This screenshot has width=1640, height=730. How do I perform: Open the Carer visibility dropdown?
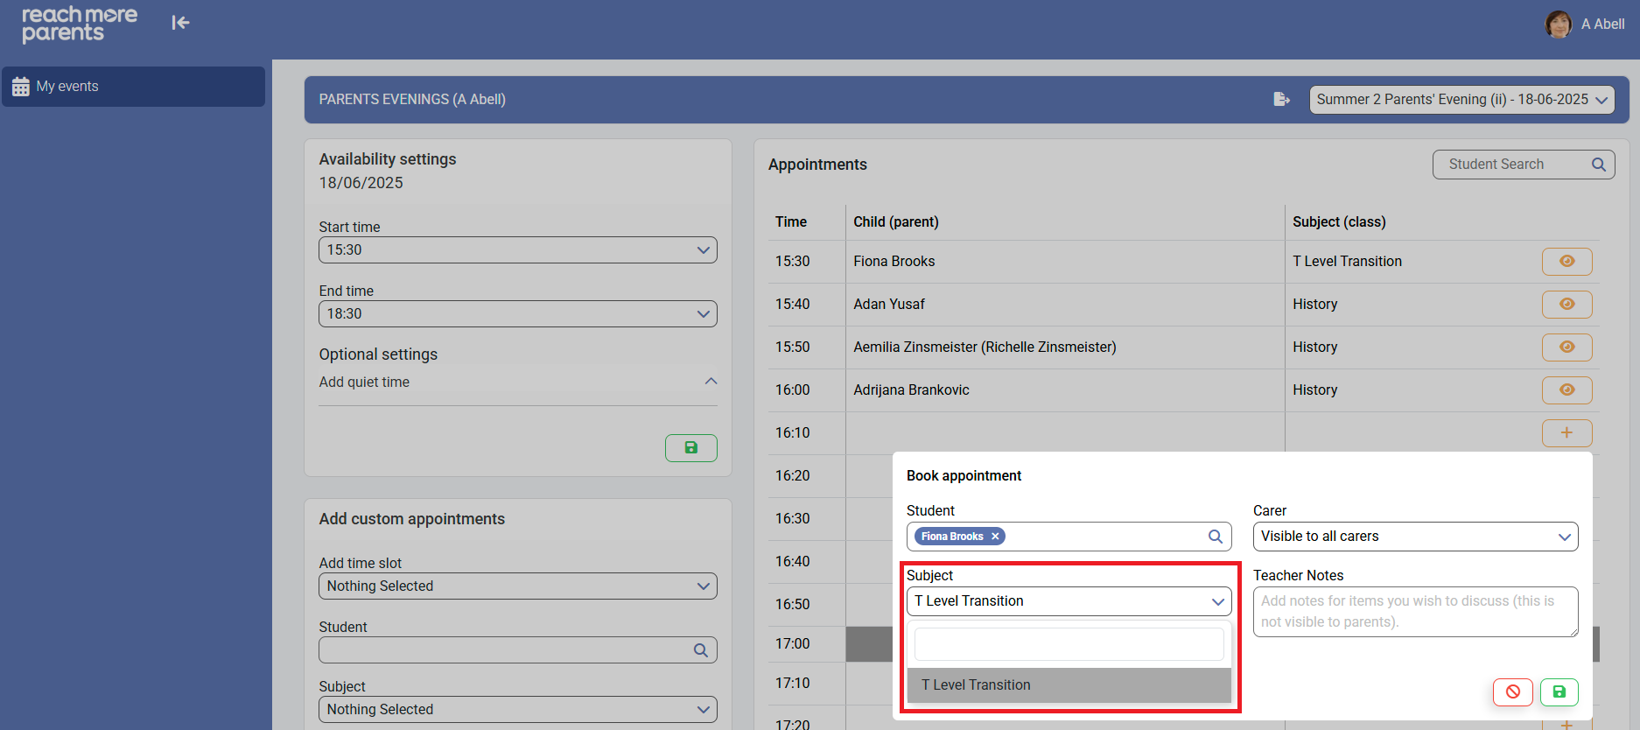(1414, 537)
